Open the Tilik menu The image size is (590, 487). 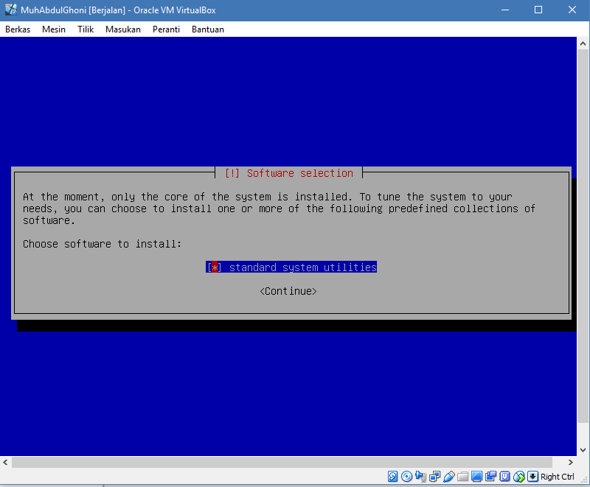(x=86, y=29)
